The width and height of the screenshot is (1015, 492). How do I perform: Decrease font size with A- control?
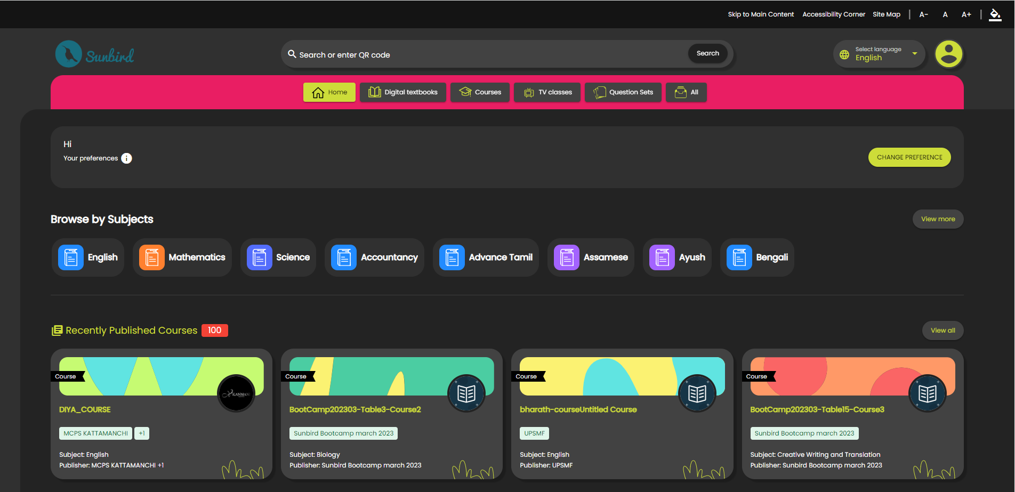[x=924, y=14]
